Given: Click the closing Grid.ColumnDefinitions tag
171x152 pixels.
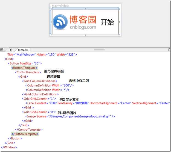Looking at the screenshot, I should [x=40, y=94].
